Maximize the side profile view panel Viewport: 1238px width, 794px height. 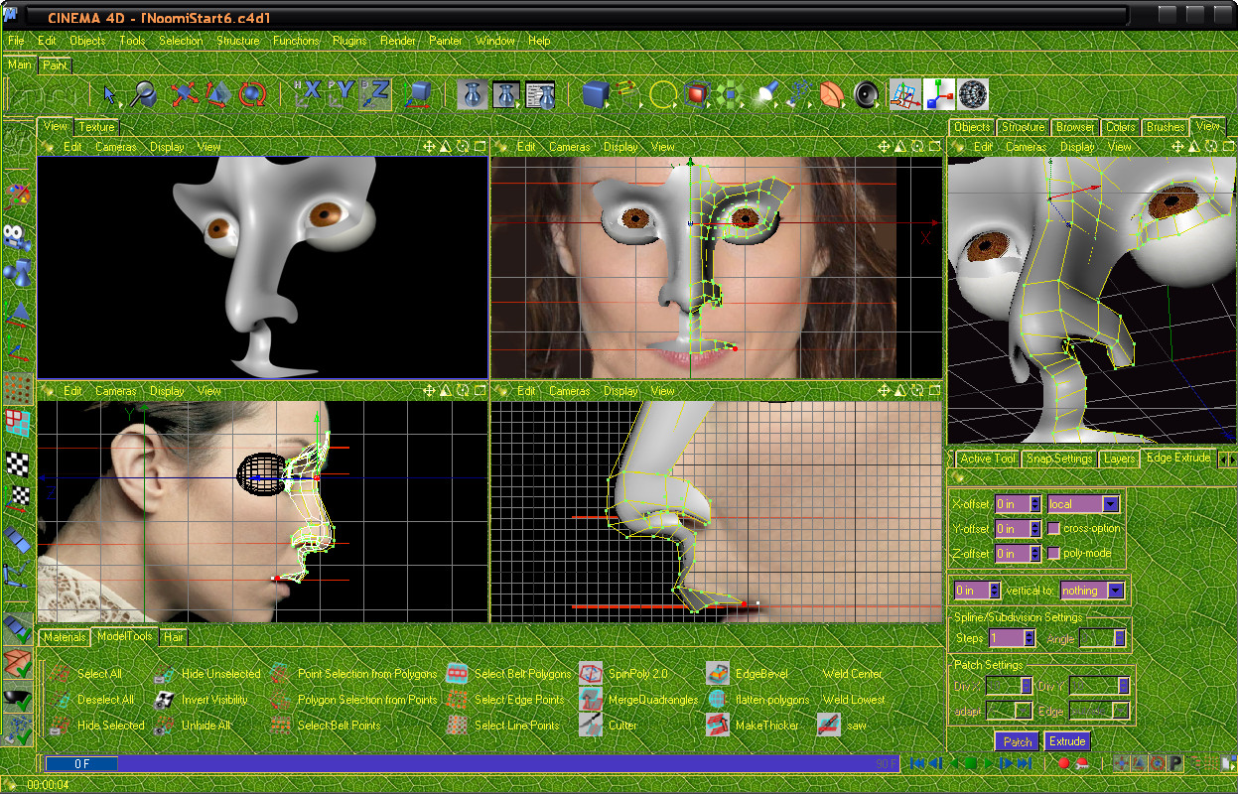point(480,391)
